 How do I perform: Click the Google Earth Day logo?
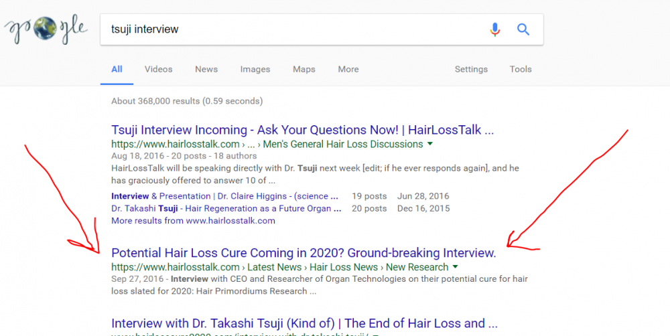46,29
